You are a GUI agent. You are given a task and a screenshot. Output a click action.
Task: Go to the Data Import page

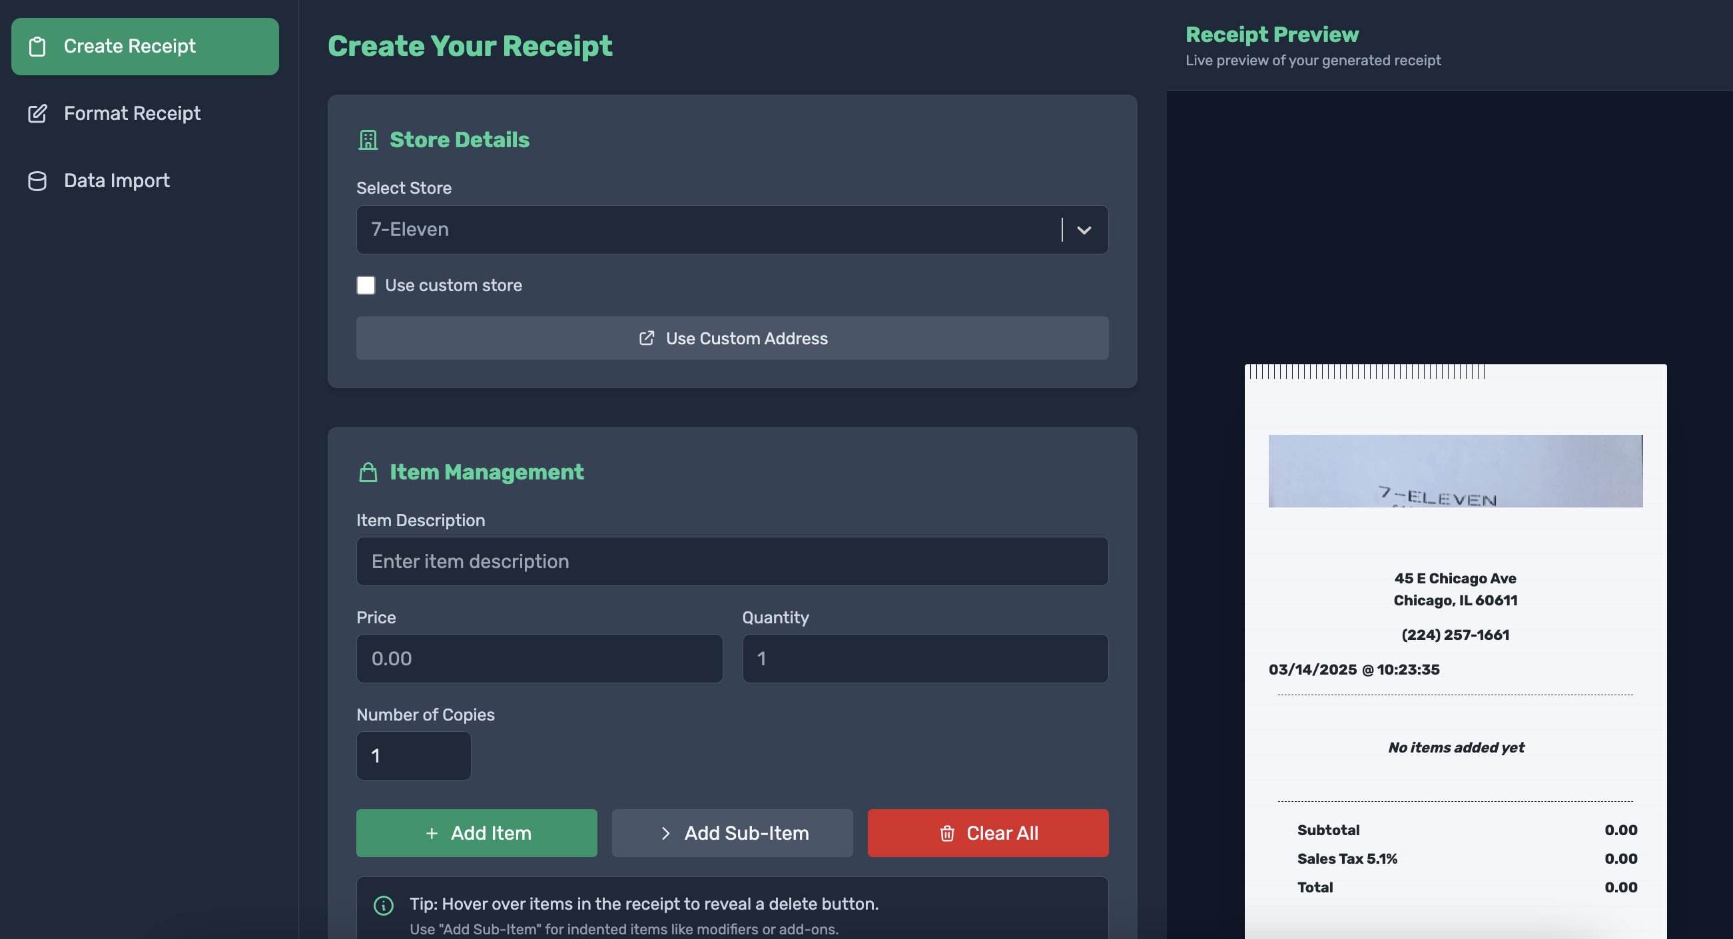(145, 181)
